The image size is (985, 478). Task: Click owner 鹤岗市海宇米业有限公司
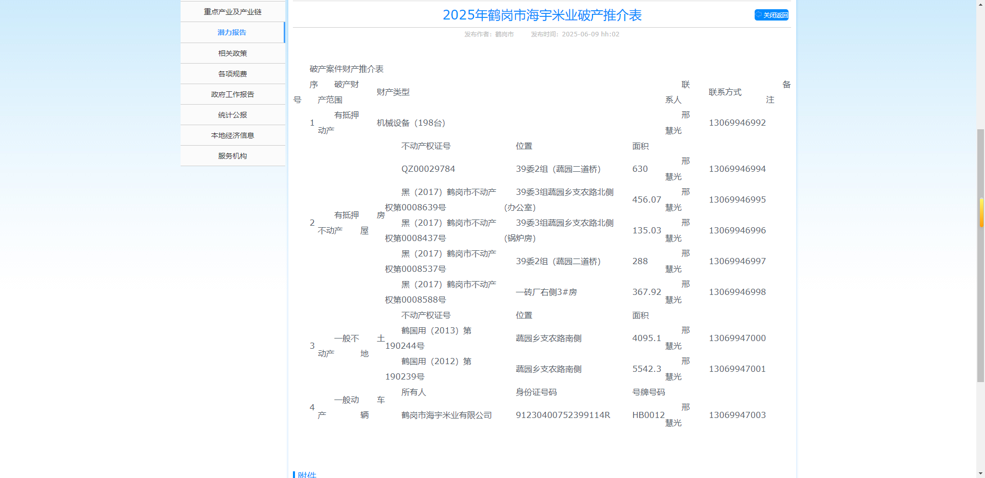click(x=446, y=415)
